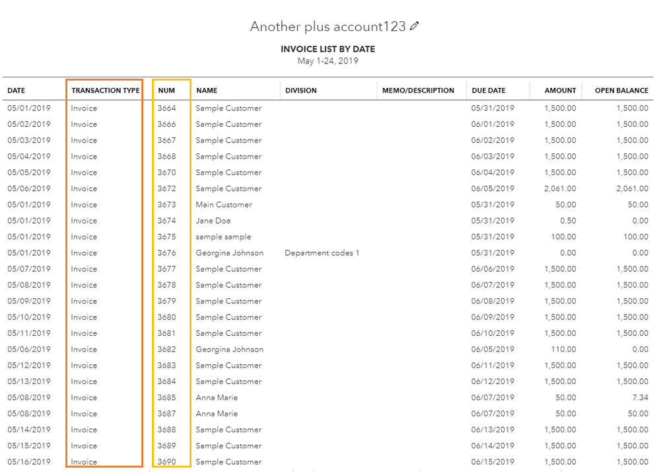Open invoice number 3690
This screenshot has height=472, width=659.
[x=166, y=462]
